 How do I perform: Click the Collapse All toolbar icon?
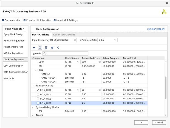point(46,47)
